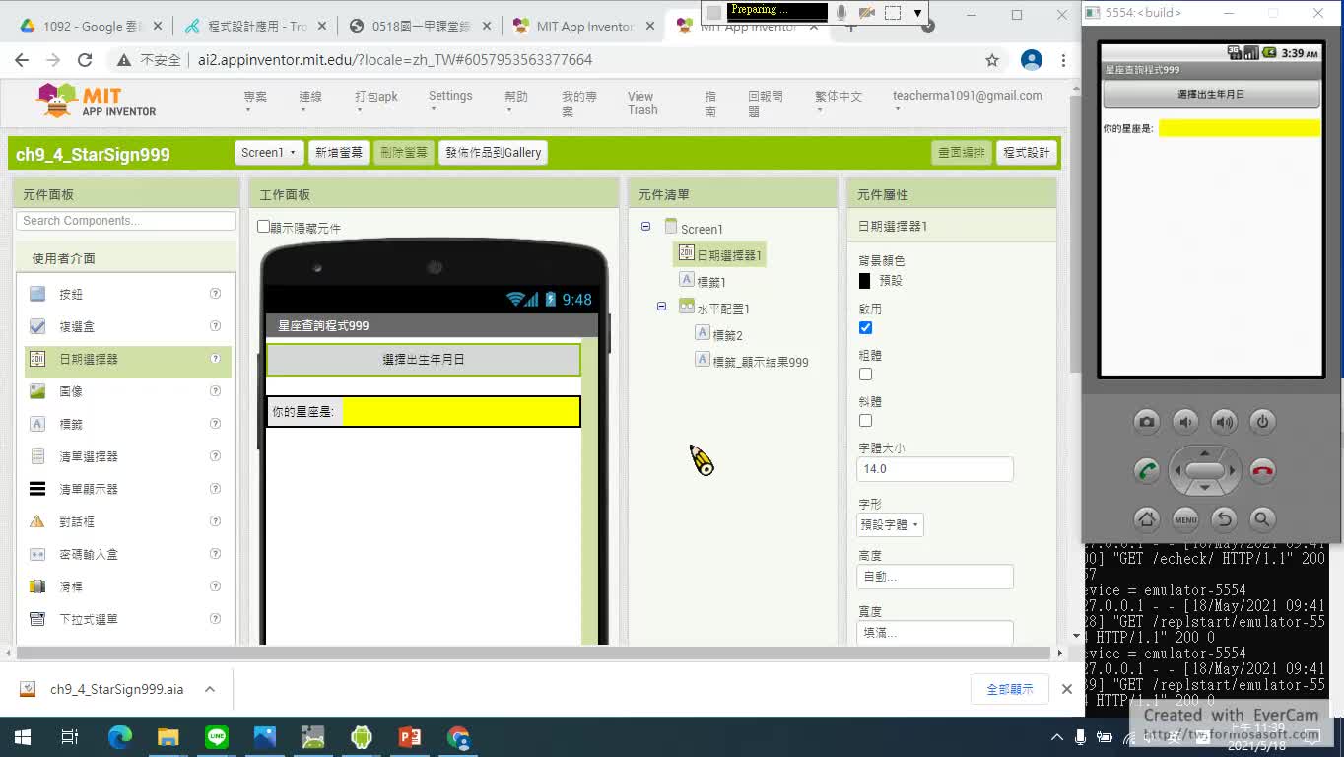
Task: Open File Explorer from the taskbar
Action: [168, 736]
